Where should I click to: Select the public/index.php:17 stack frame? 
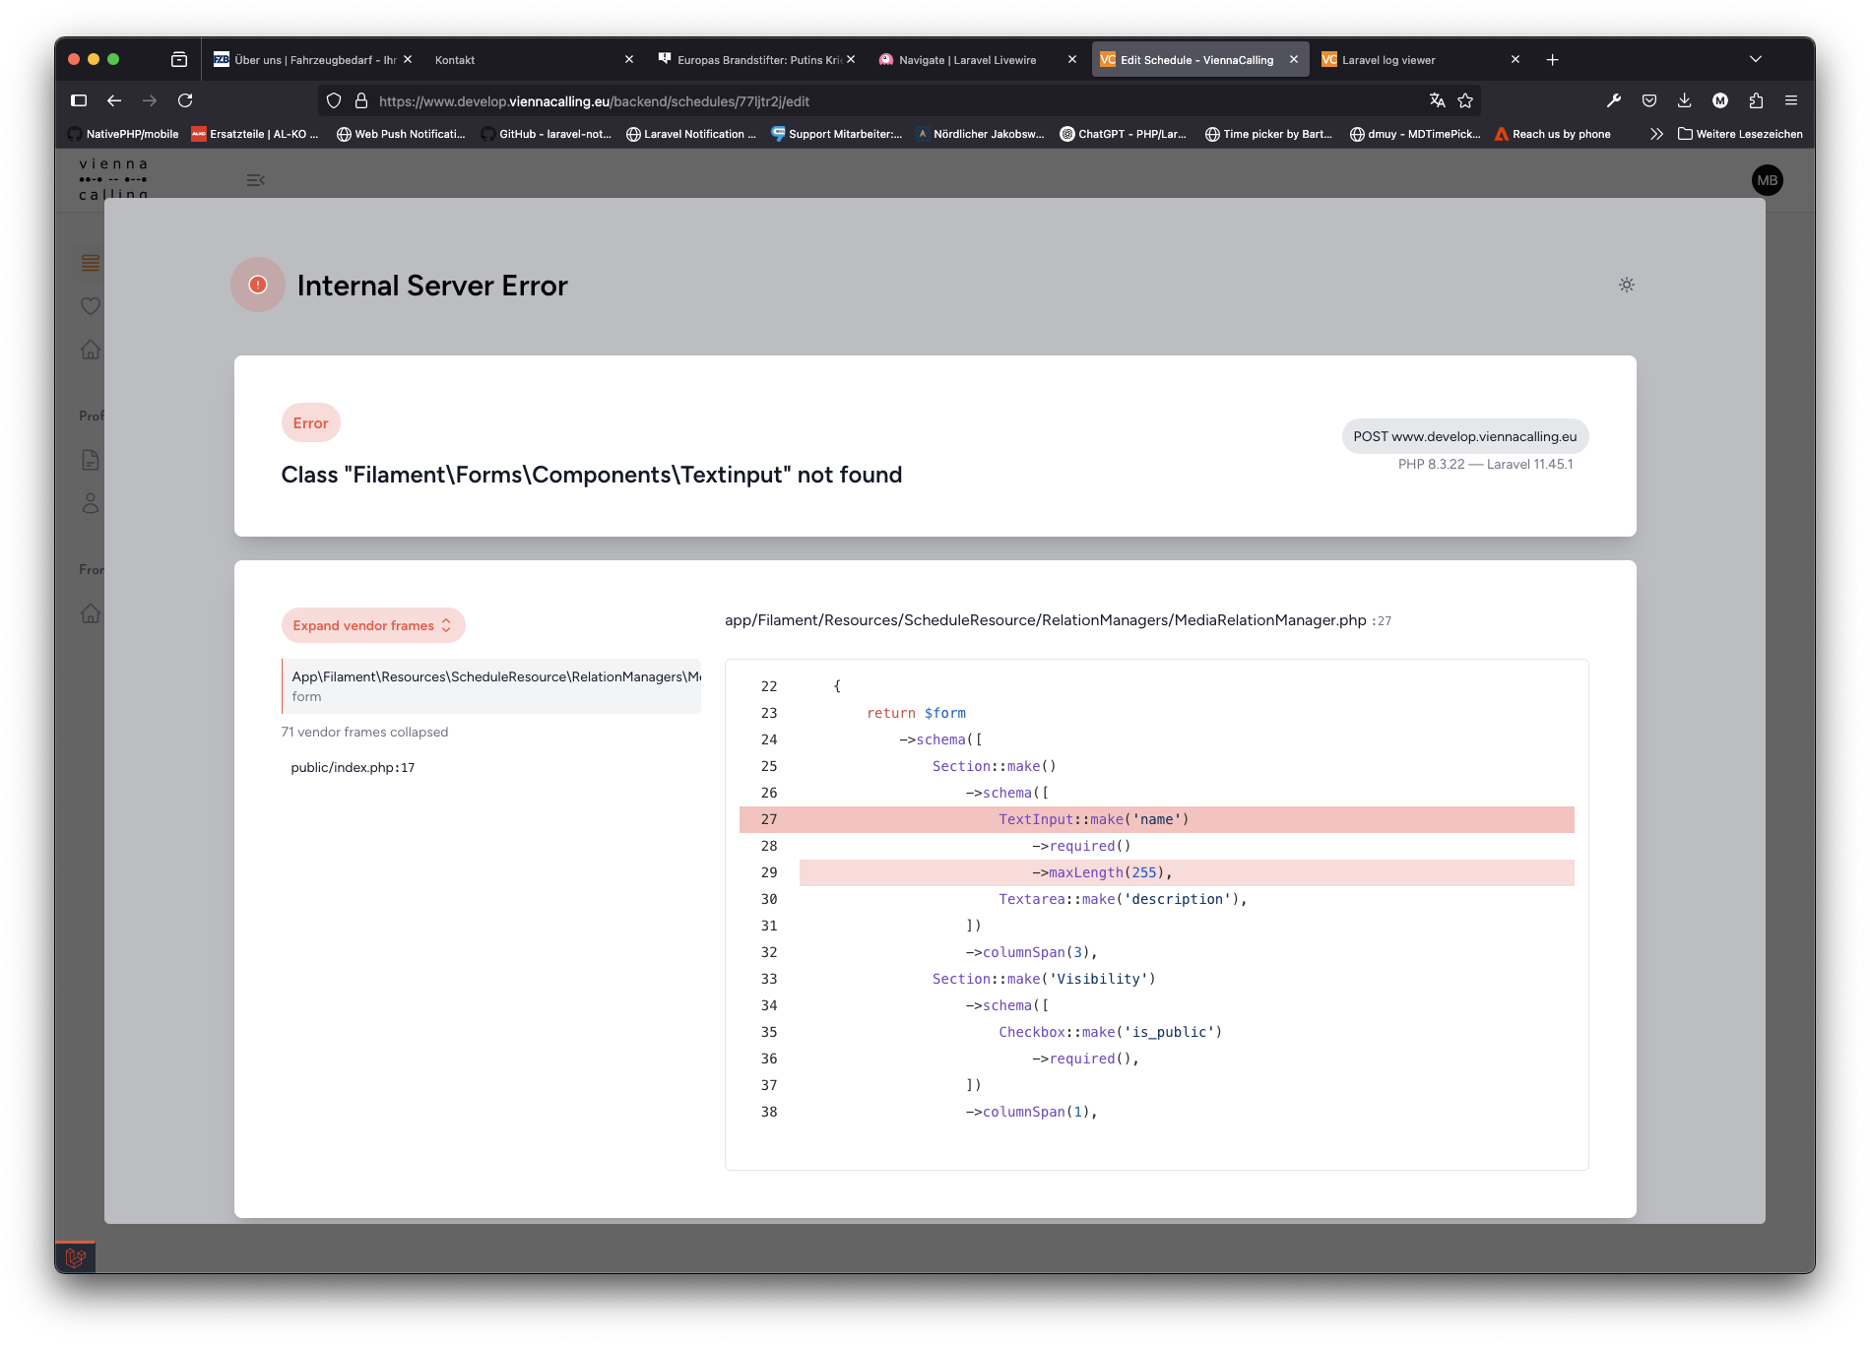coord(353,768)
